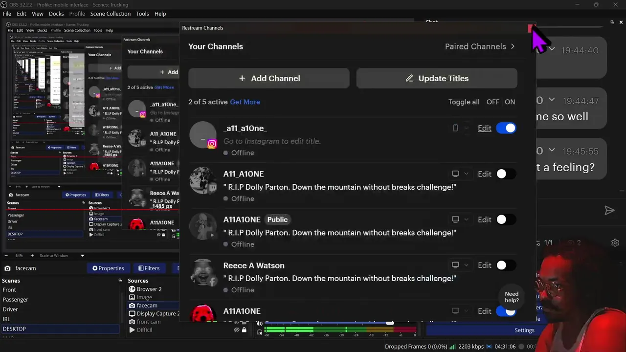Open Filters for the facecam source
The width and height of the screenshot is (626, 352).
149,268
